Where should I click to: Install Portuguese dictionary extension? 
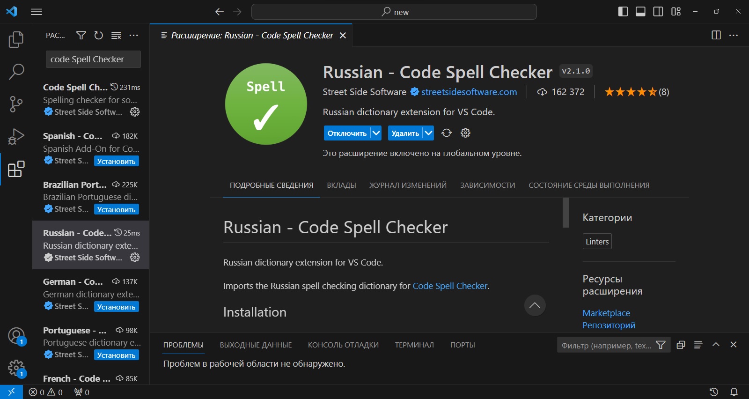pyautogui.click(x=116, y=355)
